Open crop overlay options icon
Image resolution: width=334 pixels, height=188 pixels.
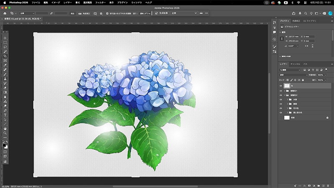[95, 13]
